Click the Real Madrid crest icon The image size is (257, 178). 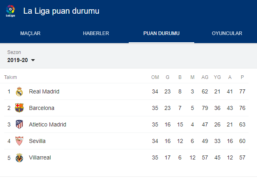tap(19, 91)
